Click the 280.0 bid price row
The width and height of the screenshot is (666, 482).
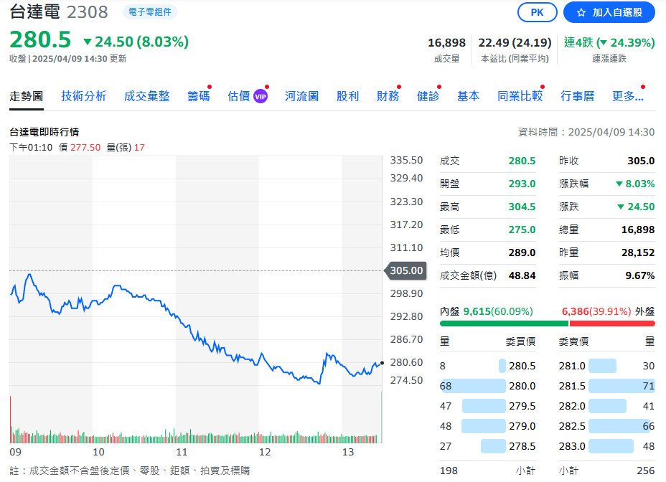click(487, 386)
